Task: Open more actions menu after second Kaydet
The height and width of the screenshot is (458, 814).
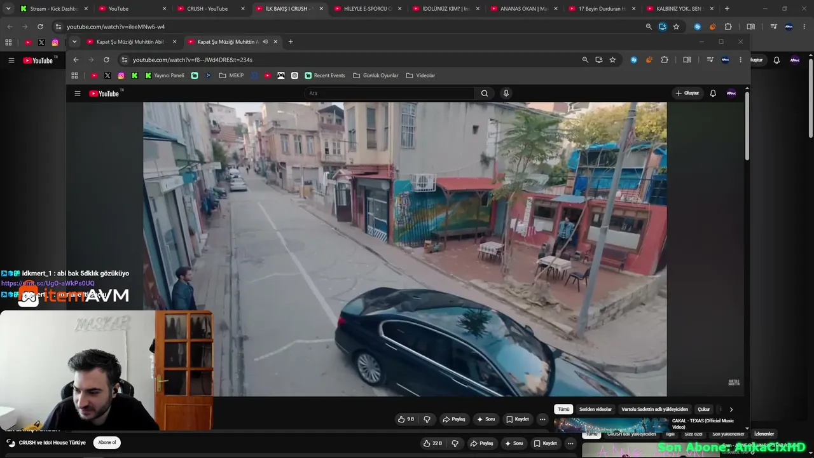Action: tap(570, 443)
